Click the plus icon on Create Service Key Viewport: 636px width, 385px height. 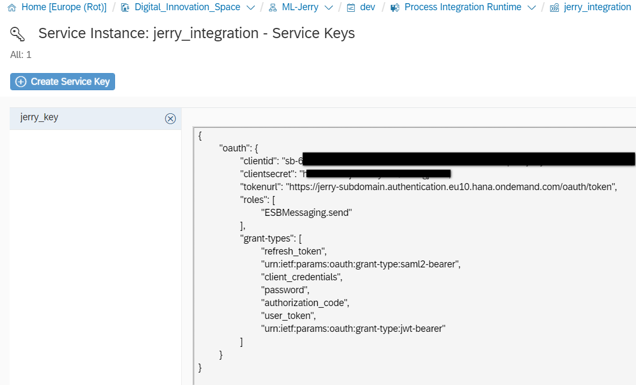coord(21,82)
